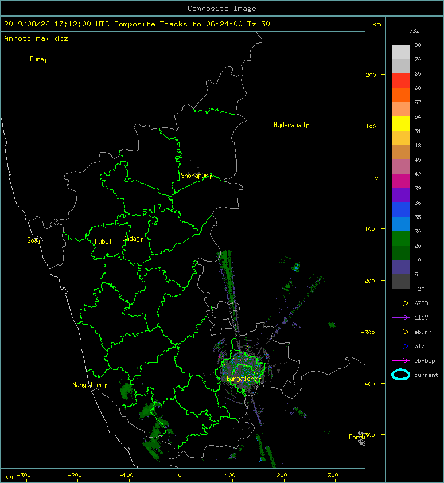Select the 'Pondi' label at map edge
The width and height of the screenshot is (444, 483).
click(x=357, y=437)
